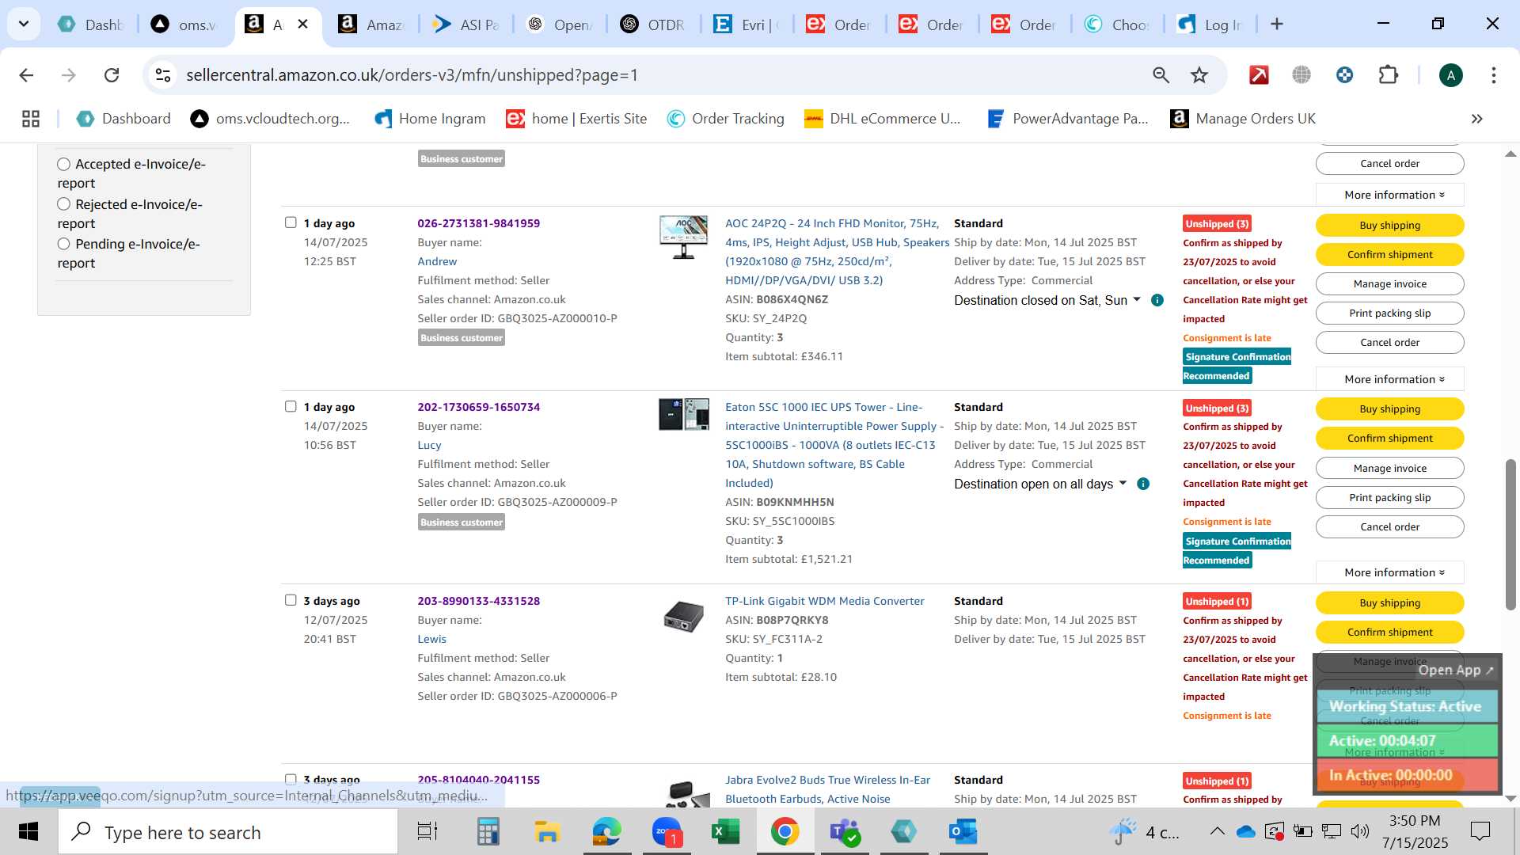Open Excel from the taskbar
The height and width of the screenshot is (855, 1520).
pos(725,832)
